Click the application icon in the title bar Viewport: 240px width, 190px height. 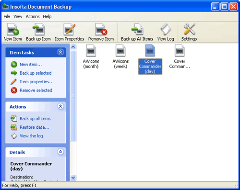[x=5, y=7]
